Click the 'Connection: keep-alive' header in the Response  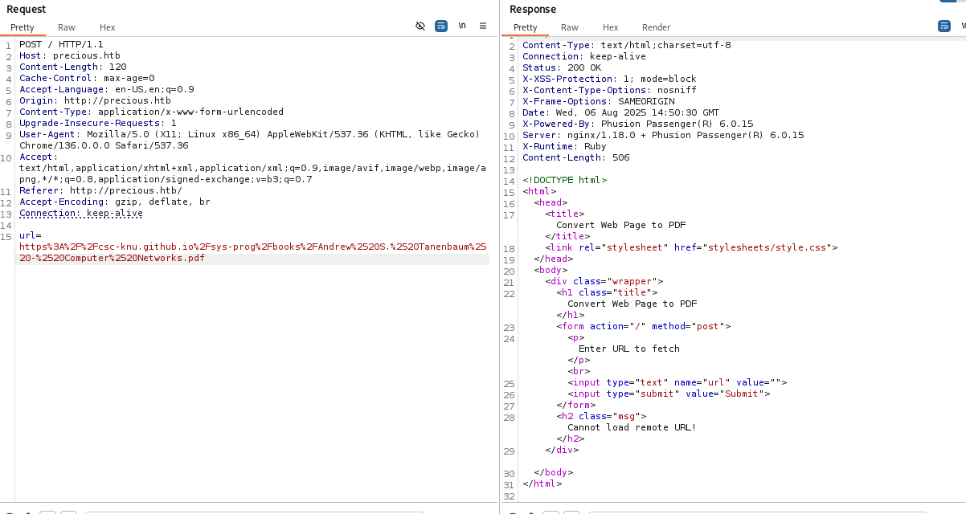click(584, 56)
